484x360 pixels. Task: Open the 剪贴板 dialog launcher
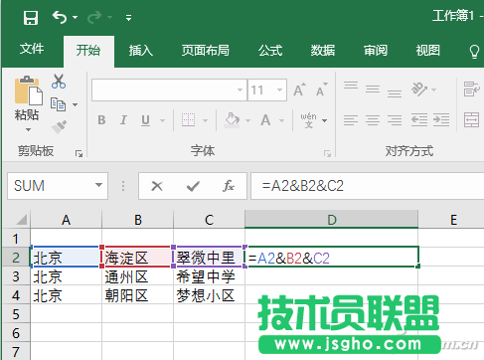(x=79, y=153)
